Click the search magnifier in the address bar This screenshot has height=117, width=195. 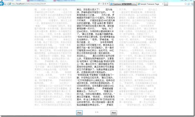coord(99,4)
